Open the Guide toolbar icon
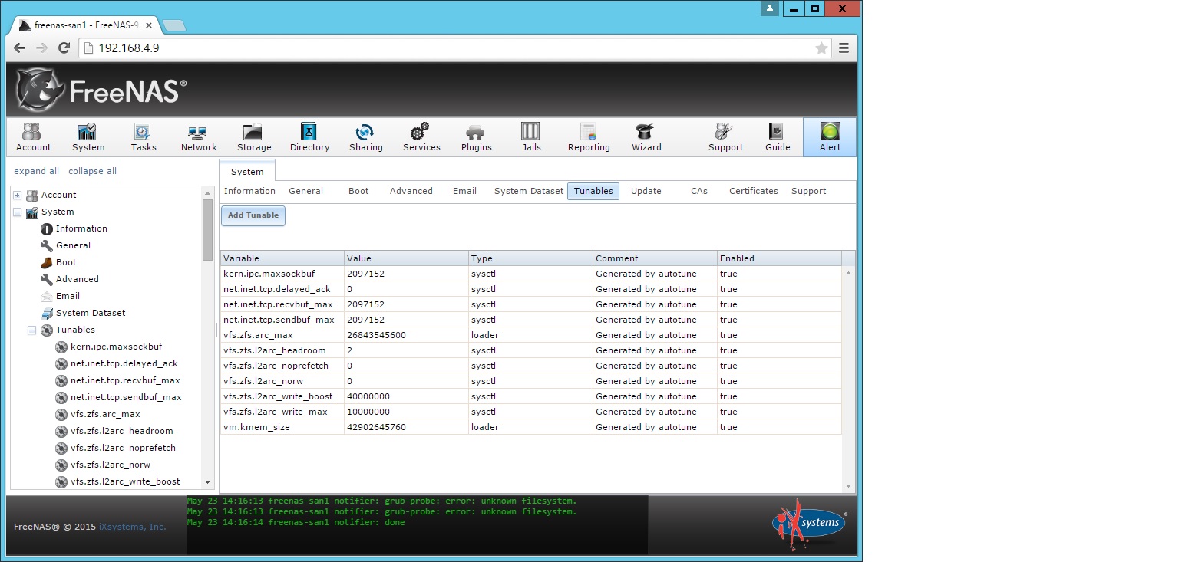The width and height of the screenshot is (1179, 562). coord(778,137)
